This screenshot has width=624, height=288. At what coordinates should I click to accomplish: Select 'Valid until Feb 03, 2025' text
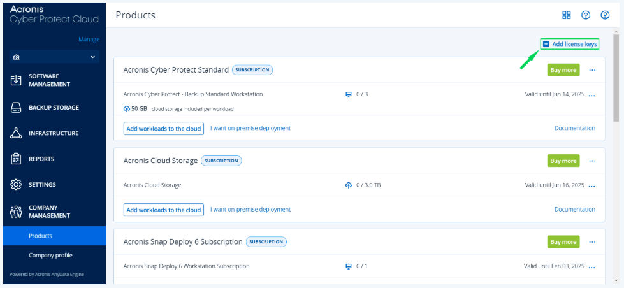click(x=554, y=266)
